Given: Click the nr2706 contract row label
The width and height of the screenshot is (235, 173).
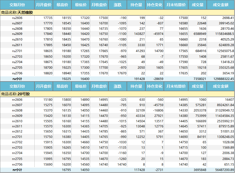Looking at the screenshot, I should [17, 165].
